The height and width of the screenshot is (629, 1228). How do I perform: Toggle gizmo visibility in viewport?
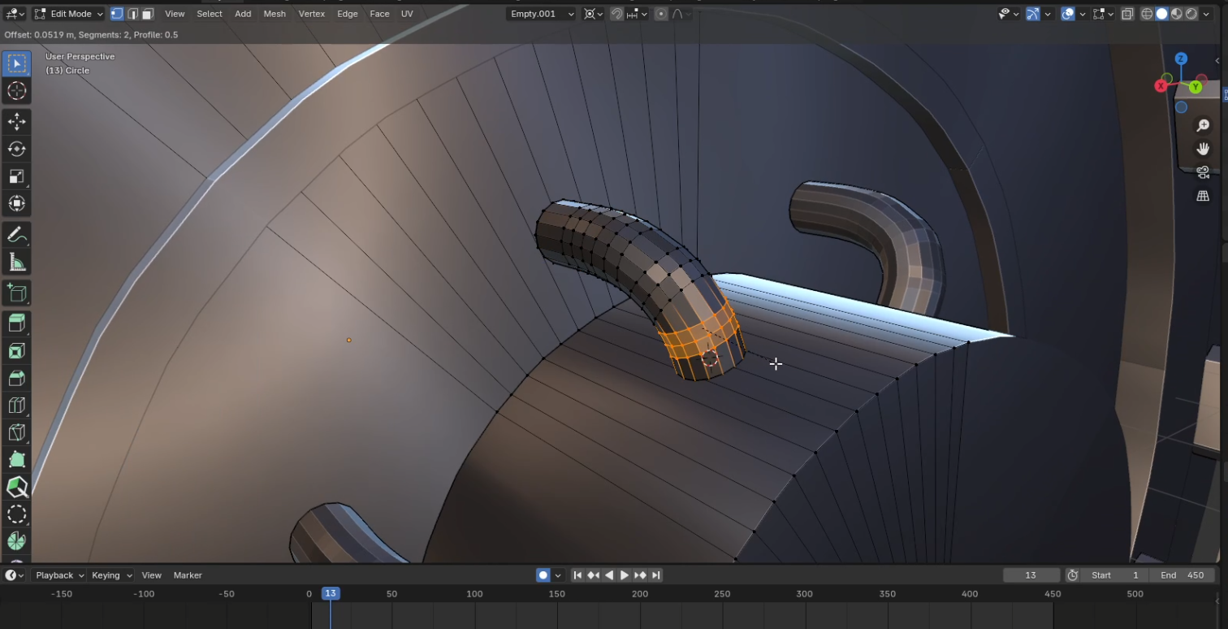click(1033, 14)
